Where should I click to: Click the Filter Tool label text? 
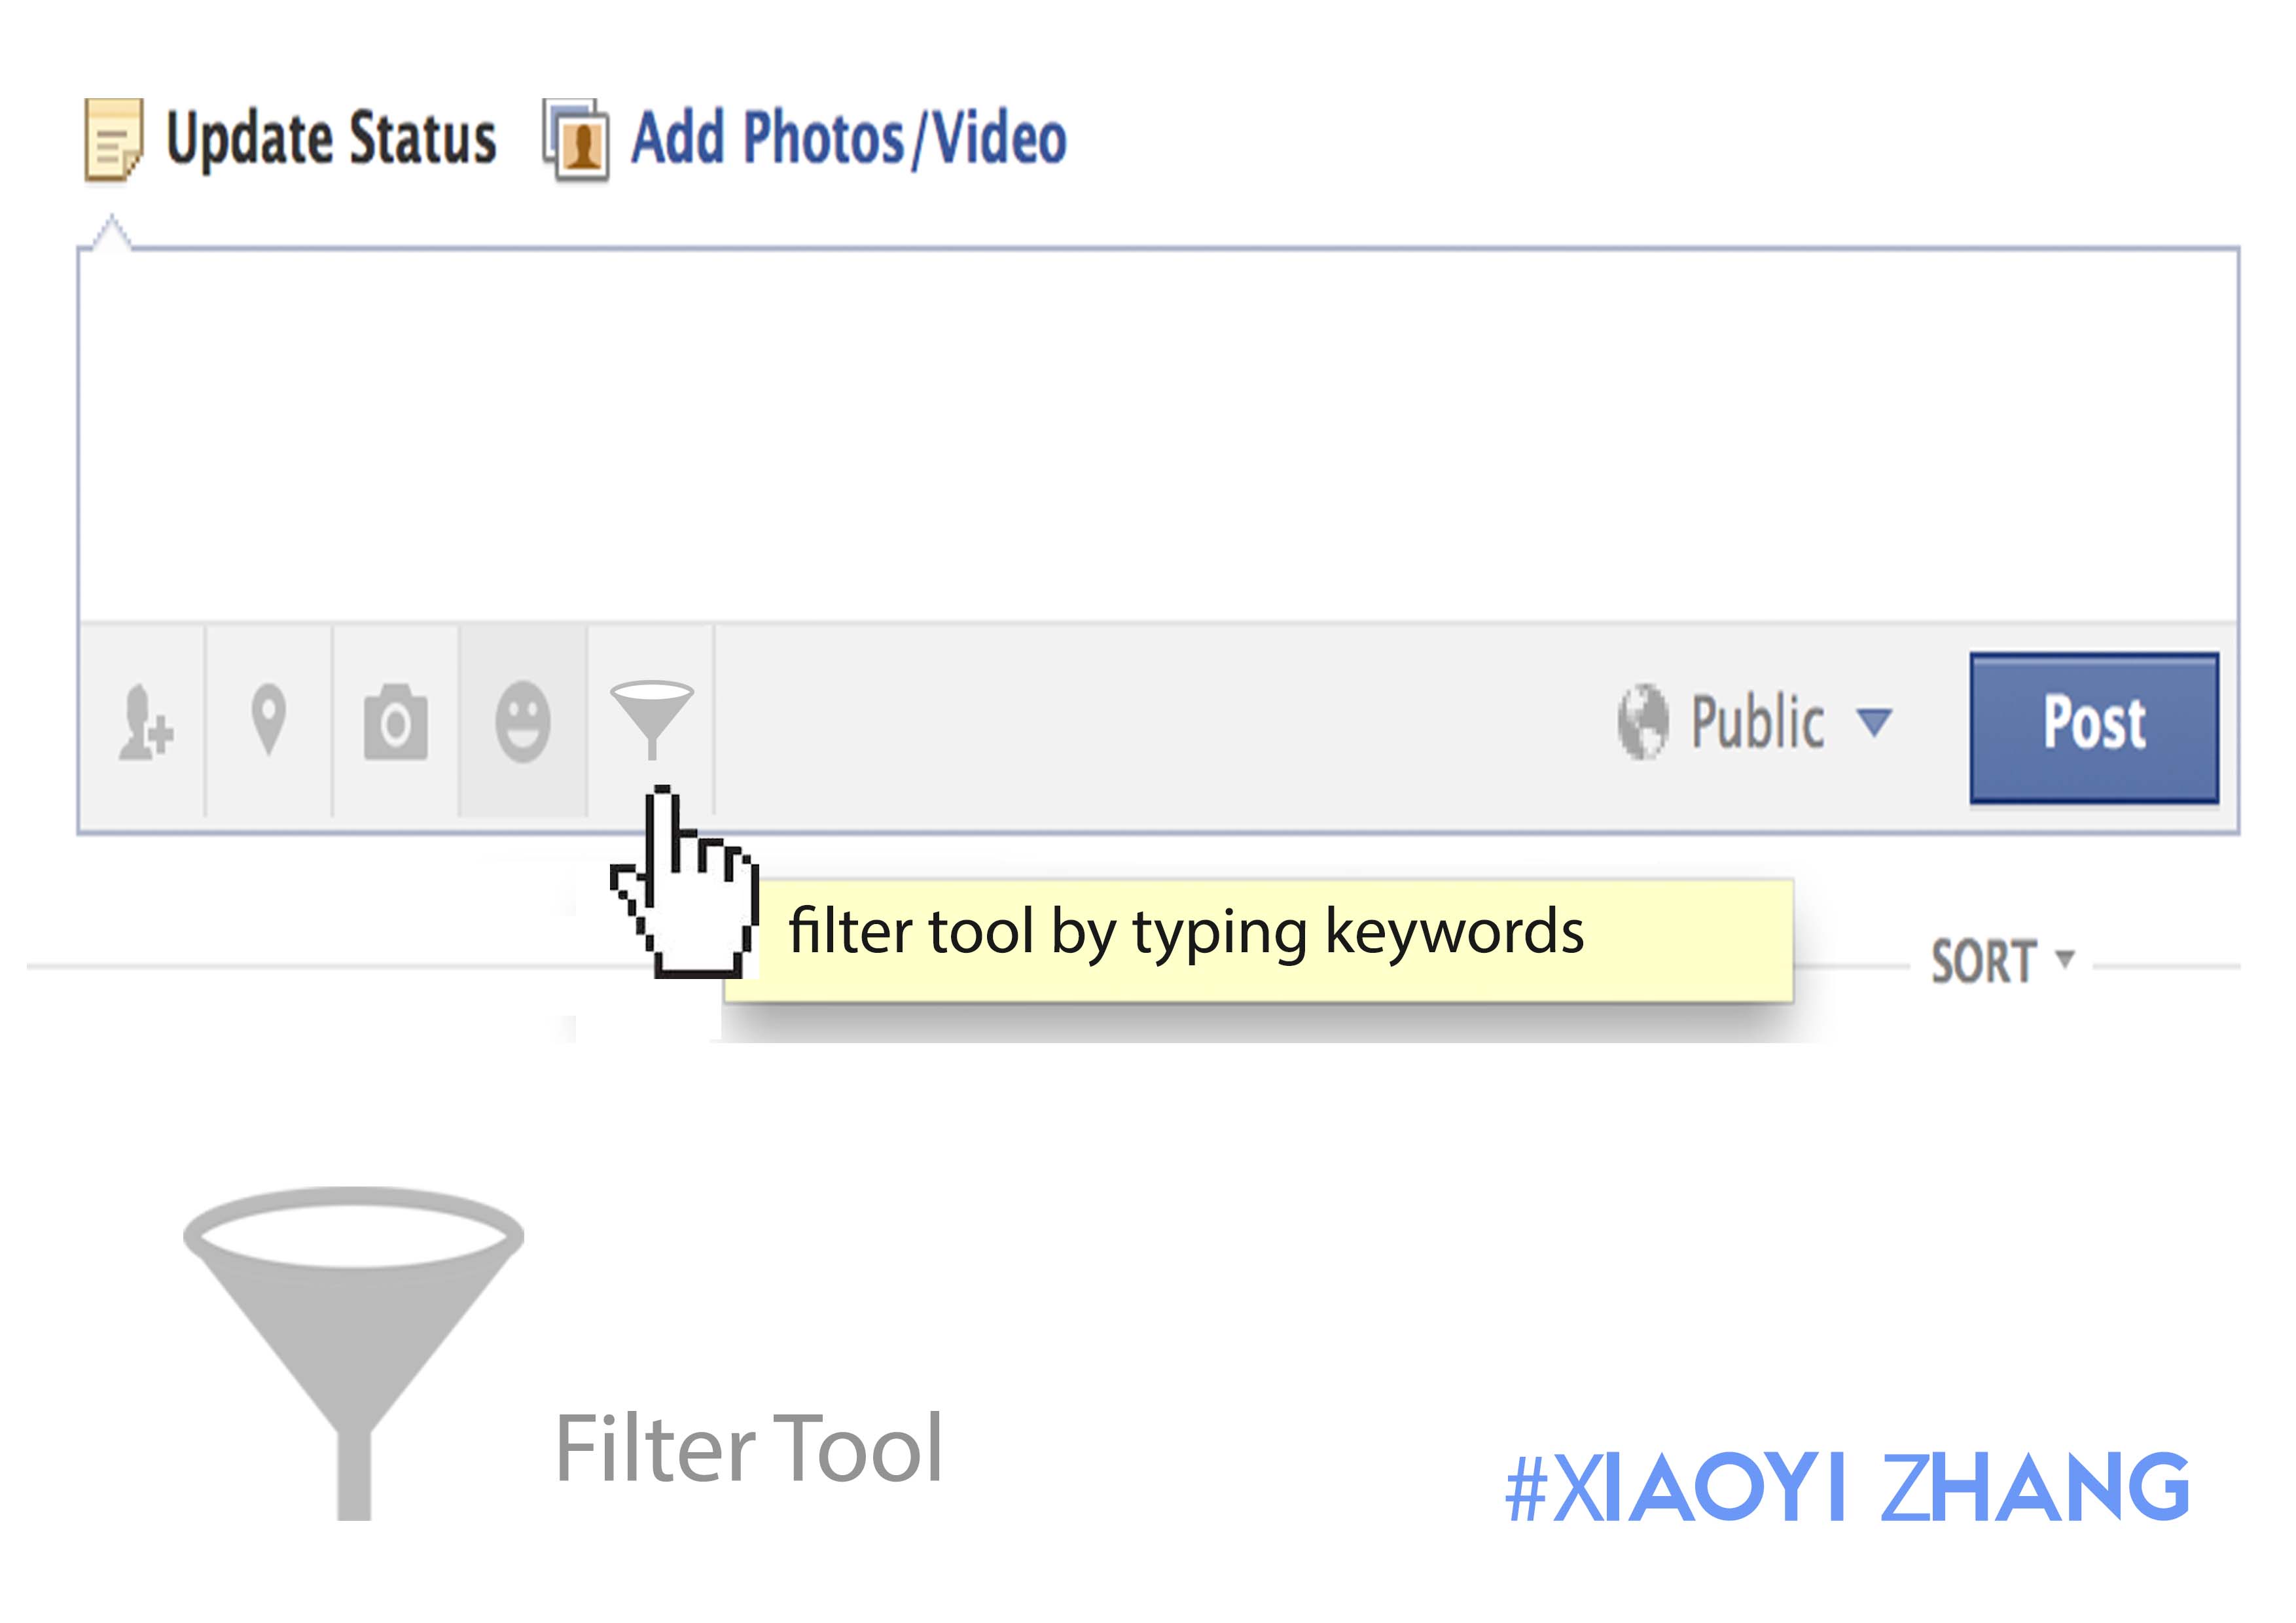pos(749,1448)
